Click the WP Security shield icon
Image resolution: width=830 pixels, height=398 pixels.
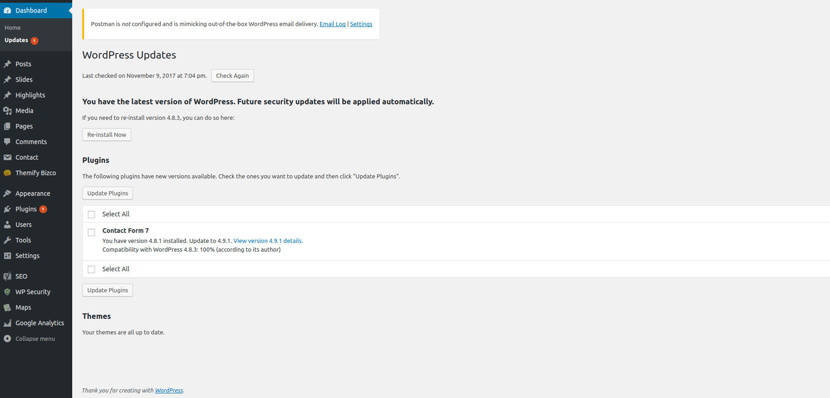coord(7,292)
